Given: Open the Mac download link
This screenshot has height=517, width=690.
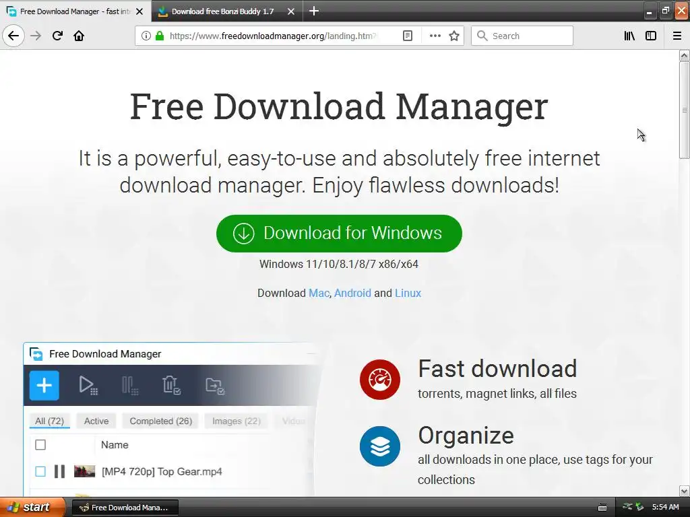Looking at the screenshot, I should click(x=319, y=294).
